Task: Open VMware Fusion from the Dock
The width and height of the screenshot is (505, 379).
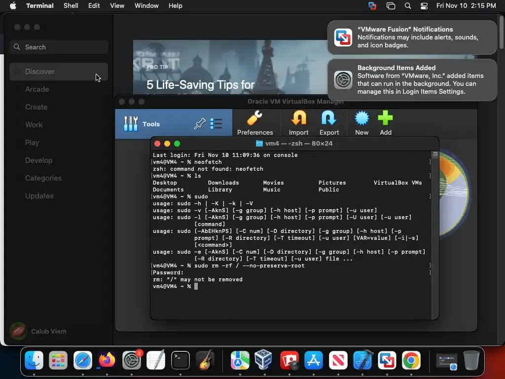Action: 387,360
